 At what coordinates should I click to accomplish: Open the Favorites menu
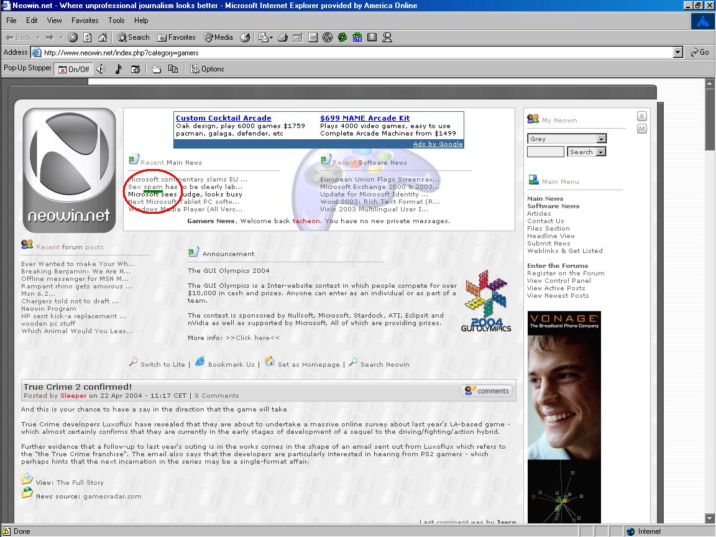point(85,20)
